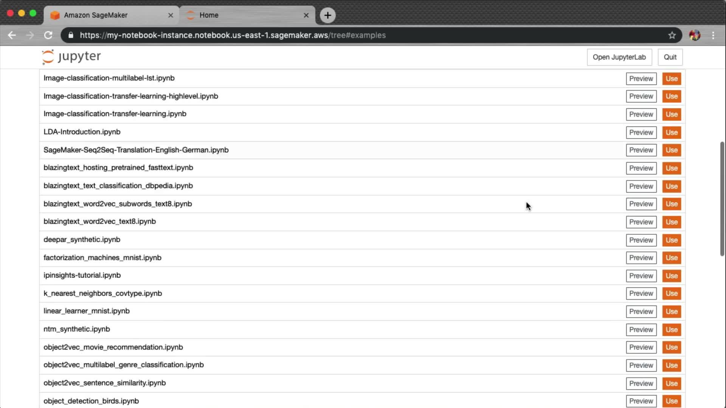Open the browser profile avatar

(694, 35)
